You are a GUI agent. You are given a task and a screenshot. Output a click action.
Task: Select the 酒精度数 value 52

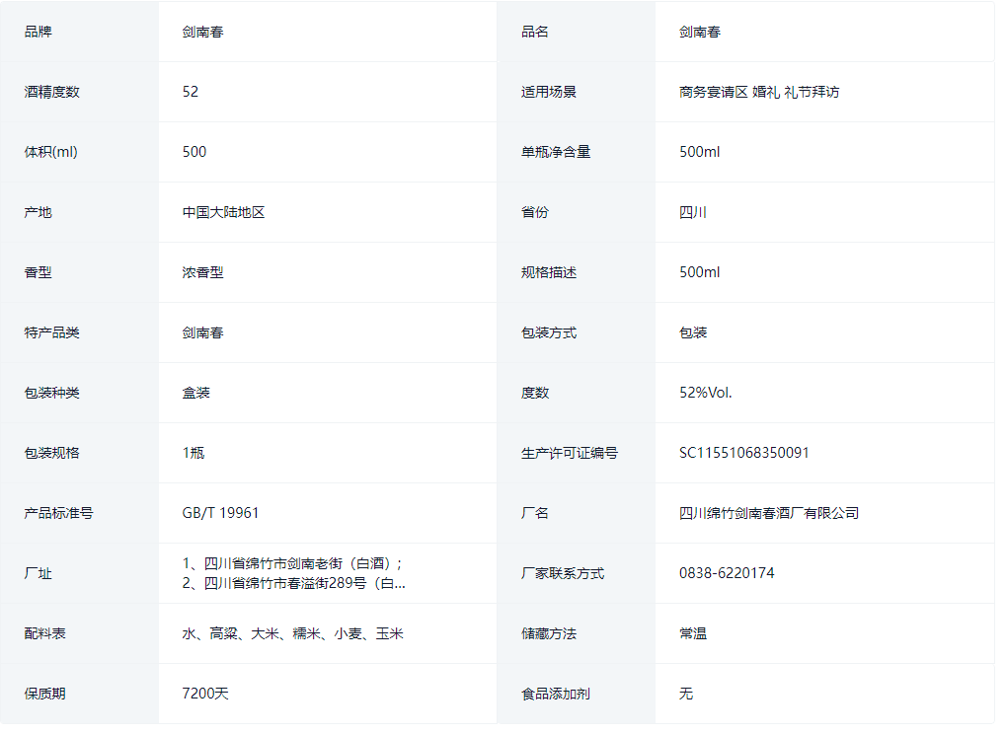tap(191, 92)
